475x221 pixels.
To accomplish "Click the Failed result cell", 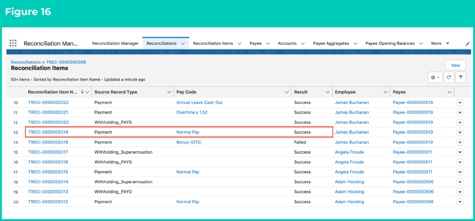I will click(x=300, y=142).
